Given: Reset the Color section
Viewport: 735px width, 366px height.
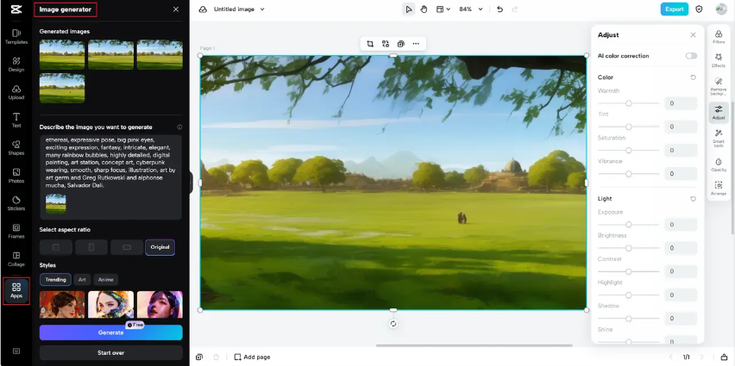Looking at the screenshot, I should (693, 78).
